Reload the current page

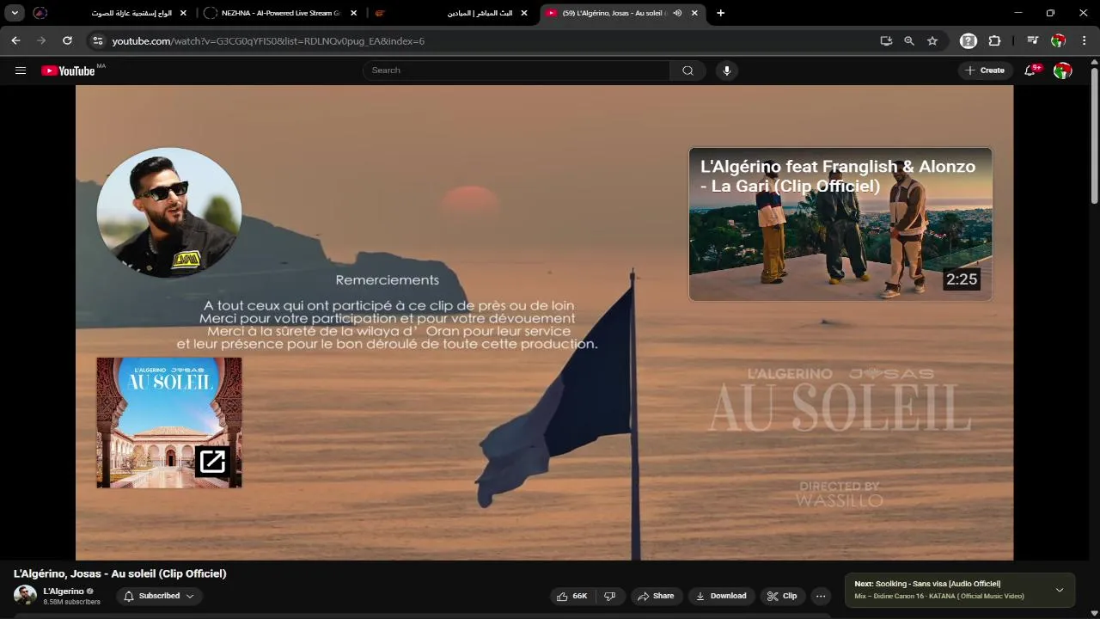67,40
